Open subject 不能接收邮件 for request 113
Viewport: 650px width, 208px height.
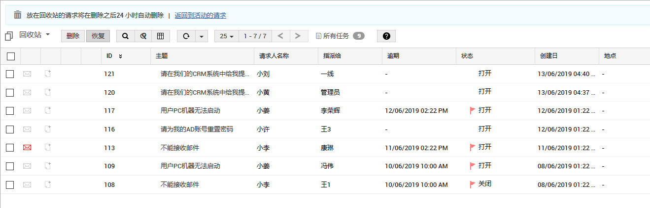point(180,148)
